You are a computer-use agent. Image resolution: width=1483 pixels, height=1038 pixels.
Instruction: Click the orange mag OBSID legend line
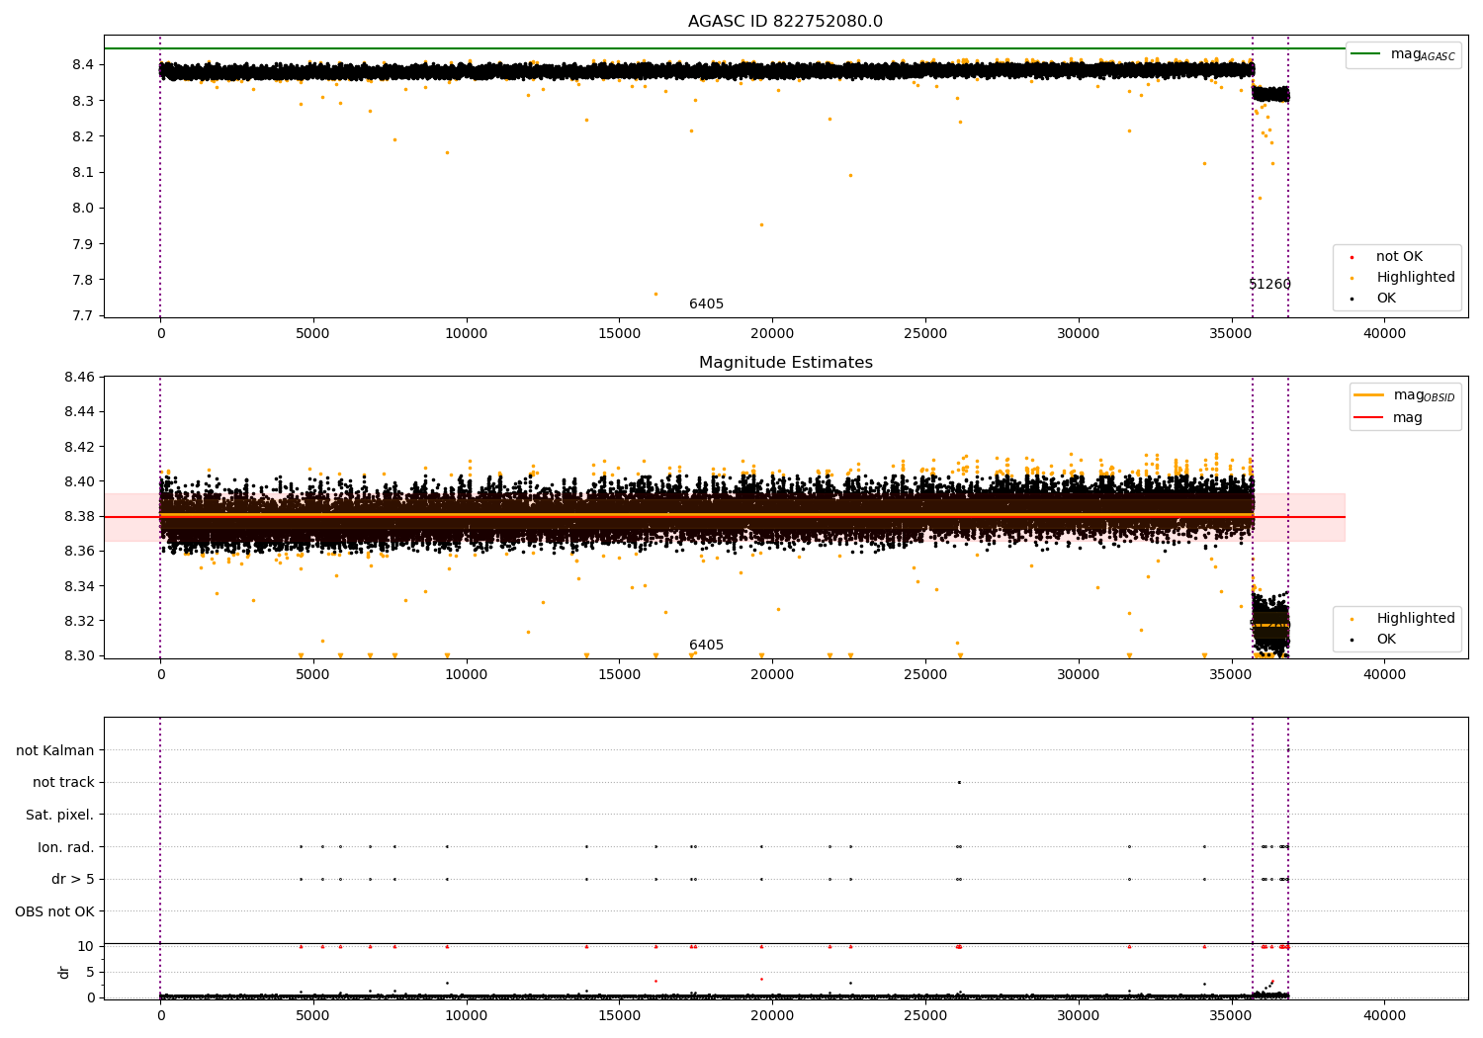pos(1368,395)
